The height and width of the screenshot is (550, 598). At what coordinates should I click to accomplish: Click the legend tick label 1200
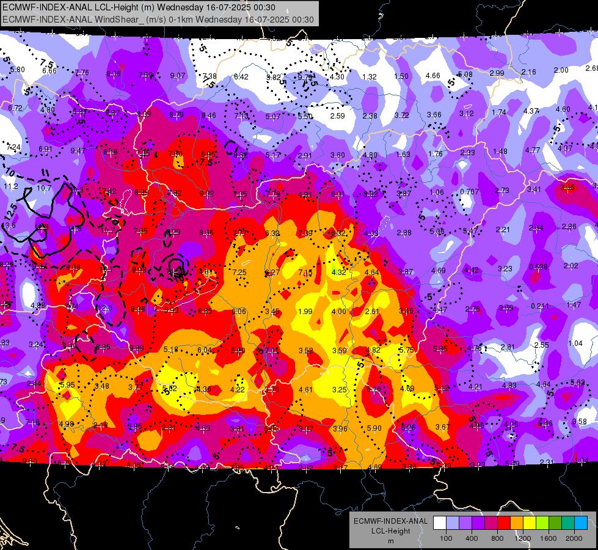522,538
